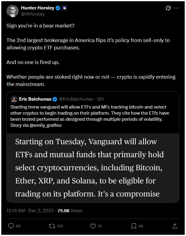Bookmark this post
This screenshot has width=186, height=236.
click(133, 226)
